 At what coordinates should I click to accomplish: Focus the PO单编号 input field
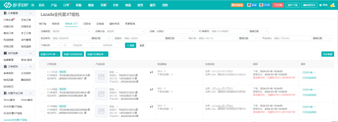[x=229, y=31]
